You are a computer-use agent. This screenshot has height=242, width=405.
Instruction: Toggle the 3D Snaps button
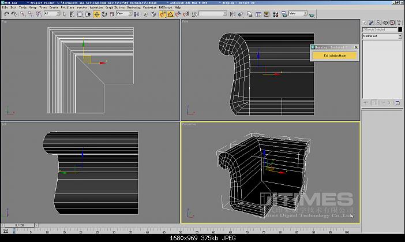163,14
